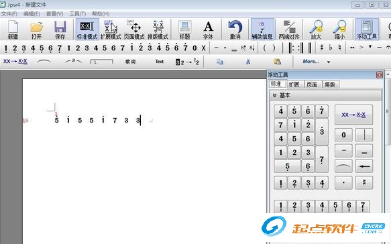Click sharp # key in floating panel

(x=364, y=182)
